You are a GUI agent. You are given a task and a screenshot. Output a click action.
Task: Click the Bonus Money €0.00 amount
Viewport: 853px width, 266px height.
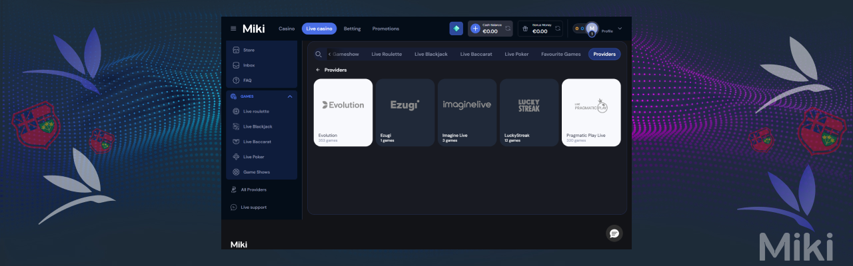tap(540, 31)
